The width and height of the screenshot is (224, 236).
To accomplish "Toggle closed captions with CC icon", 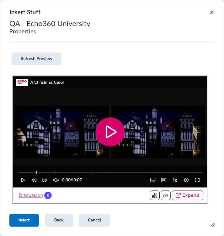I will [x=164, y=180].
